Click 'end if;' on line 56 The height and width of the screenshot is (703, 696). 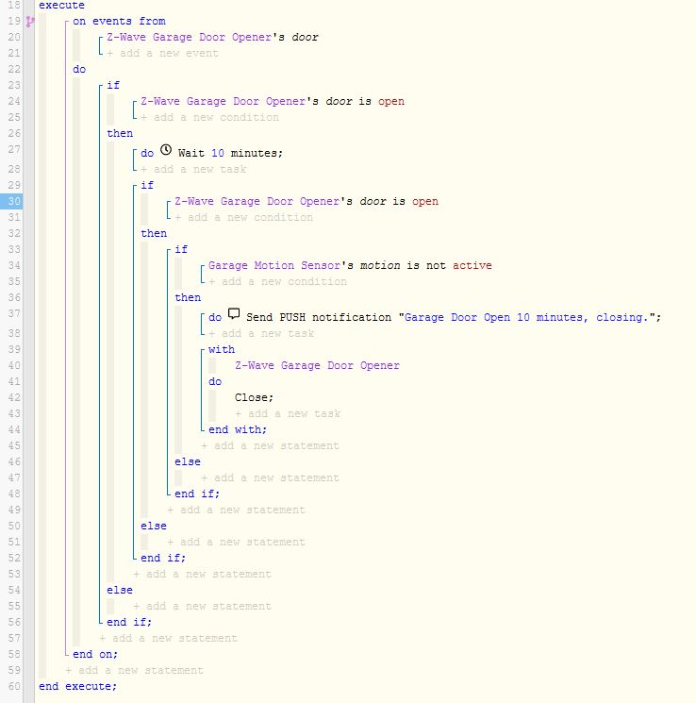129,622
